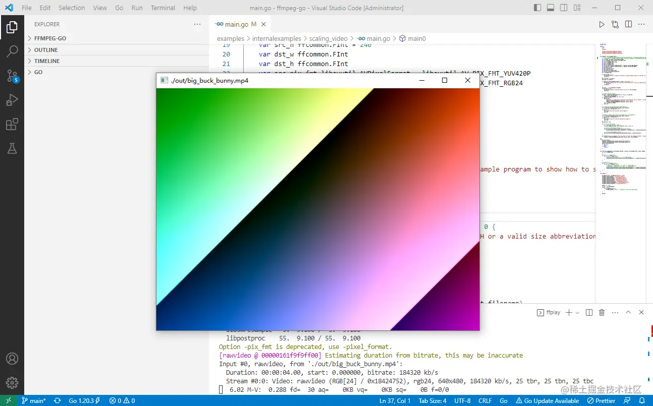This screenshot has height=406, width=653.
Task: Click CRLF end-of-line indicator
Action: [485, 400]
